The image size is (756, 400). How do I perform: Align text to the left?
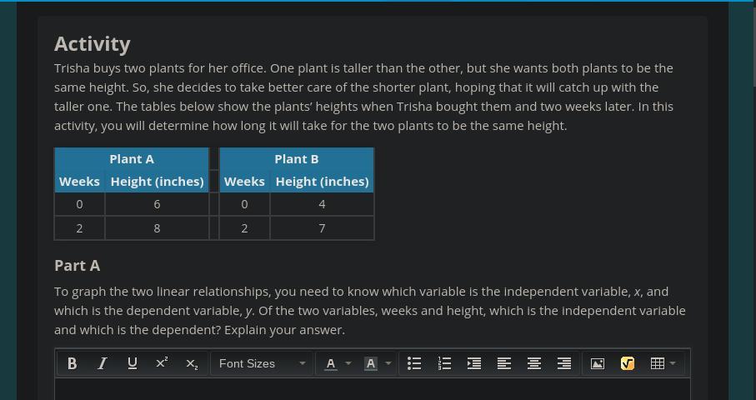coord(504,363)
